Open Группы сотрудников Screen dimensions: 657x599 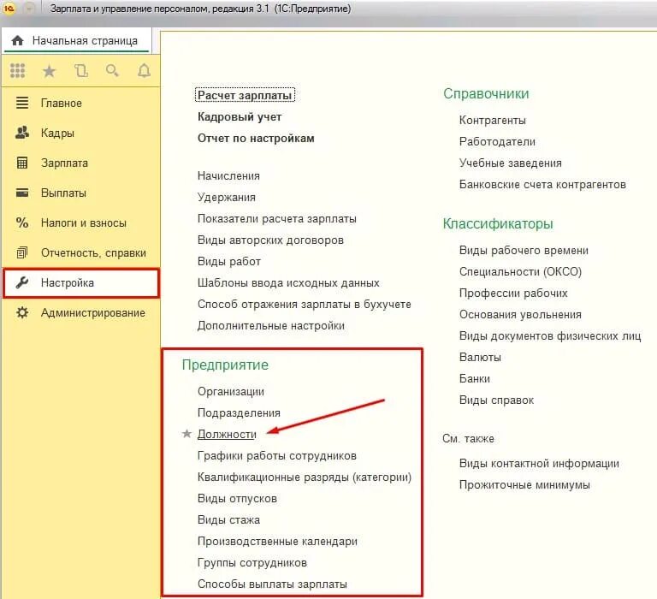click(x=252, y=562)
